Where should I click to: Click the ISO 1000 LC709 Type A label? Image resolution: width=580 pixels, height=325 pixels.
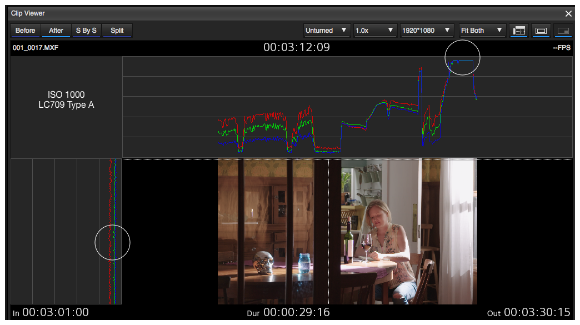66,99
